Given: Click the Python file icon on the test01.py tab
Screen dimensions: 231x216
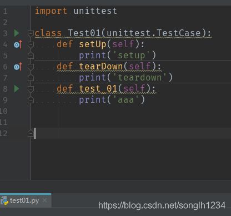Looking at the screenshot, I should coord(4,200).
